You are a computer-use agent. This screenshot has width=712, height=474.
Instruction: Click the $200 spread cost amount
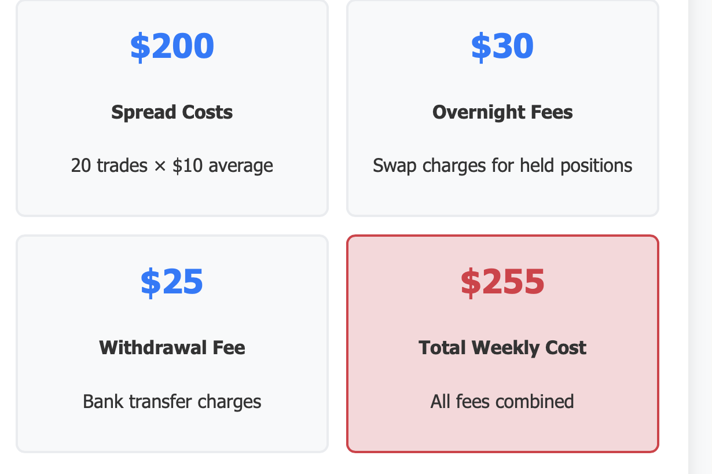click(x=172, y=46)
